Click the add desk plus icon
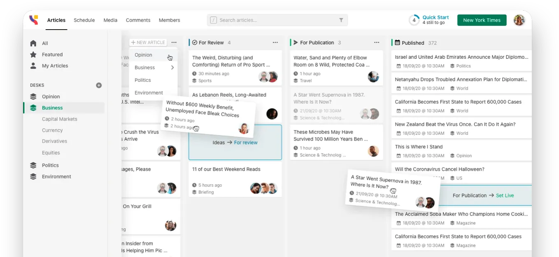The width and height of the screenshot is (559, 257). [x=99, y=86]
